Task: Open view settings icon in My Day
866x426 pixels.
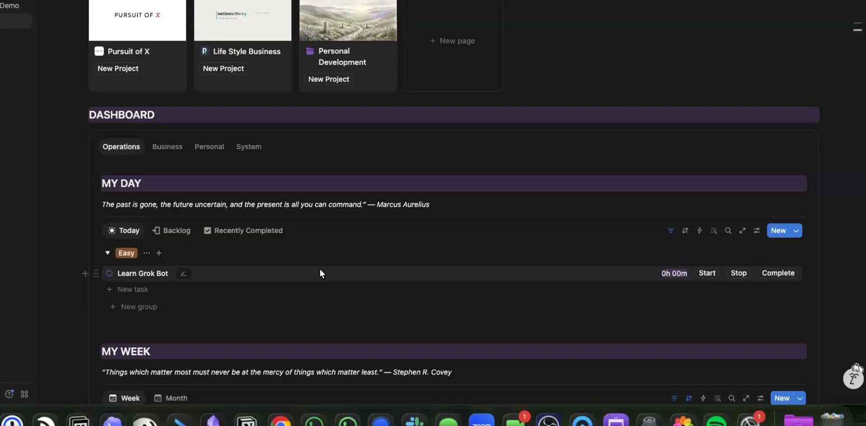Action: coord(757,231)
